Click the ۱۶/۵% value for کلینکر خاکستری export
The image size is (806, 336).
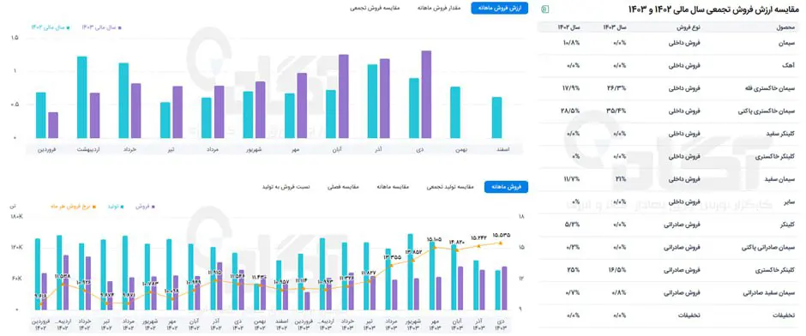pyautogui.click(x=617, y=270)
